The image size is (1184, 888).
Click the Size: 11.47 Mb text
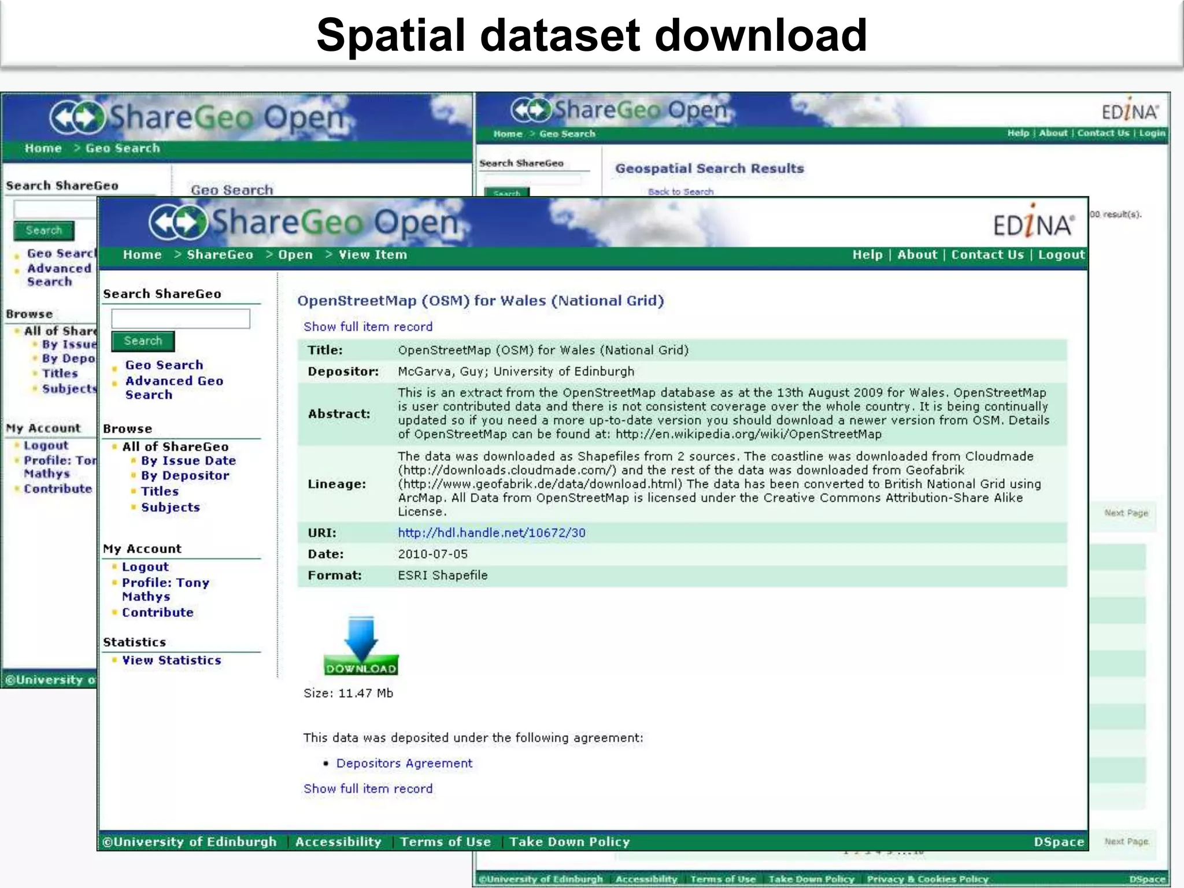pyautogui.click(x=348, y=693)
